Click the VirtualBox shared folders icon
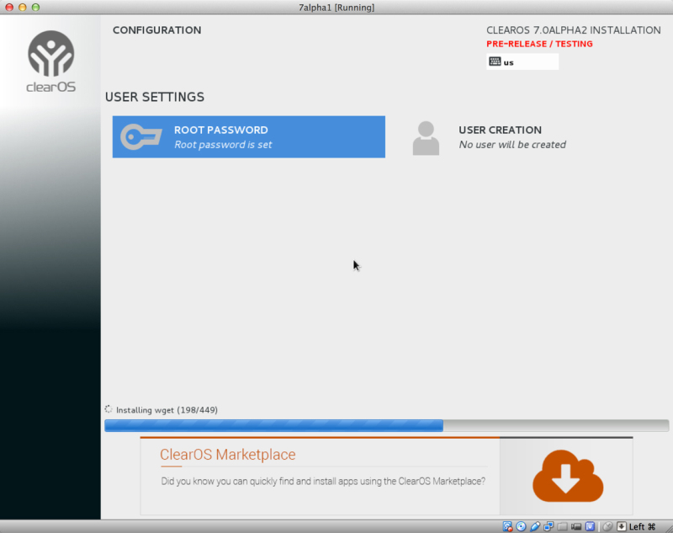 [562, 526]
